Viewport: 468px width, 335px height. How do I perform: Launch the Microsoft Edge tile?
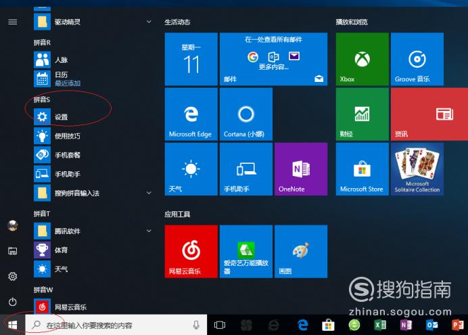click(x=191, y=114)
